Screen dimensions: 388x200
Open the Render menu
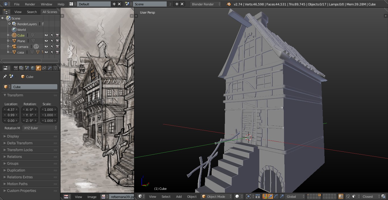point(30,4)
